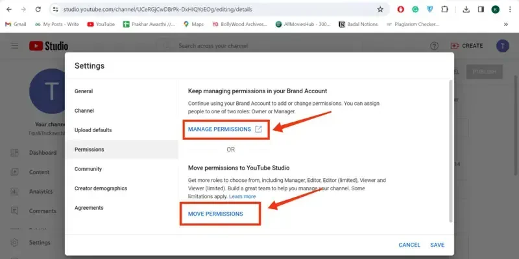Open the Grammarly extension icon
The height and width of the screenshot is (259, 519).
point(415,10)
